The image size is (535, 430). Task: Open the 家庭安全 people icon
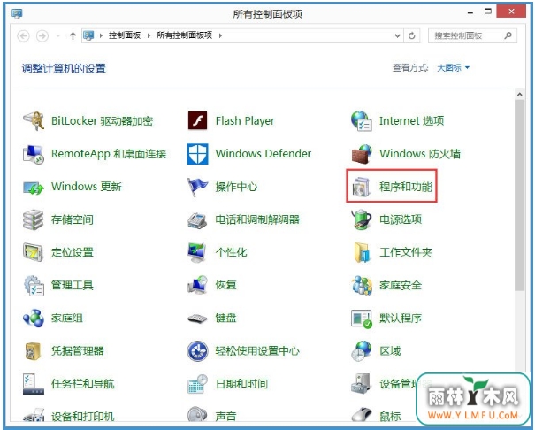pos(362,285)
